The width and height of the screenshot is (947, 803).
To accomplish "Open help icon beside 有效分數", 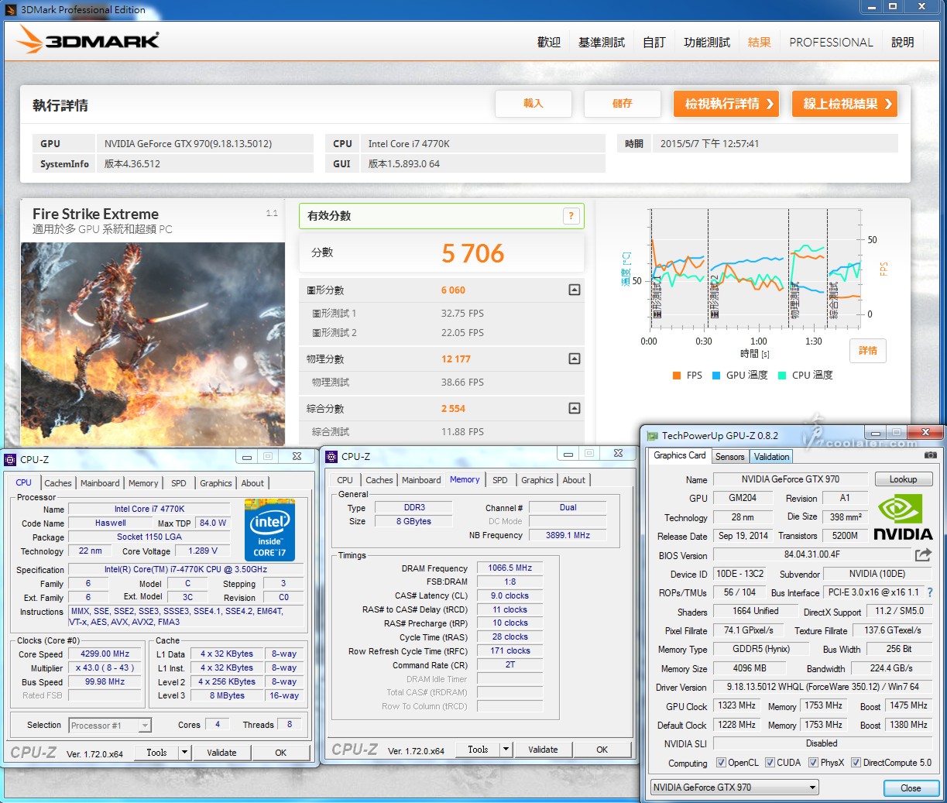I will click(x=571, y=216).
